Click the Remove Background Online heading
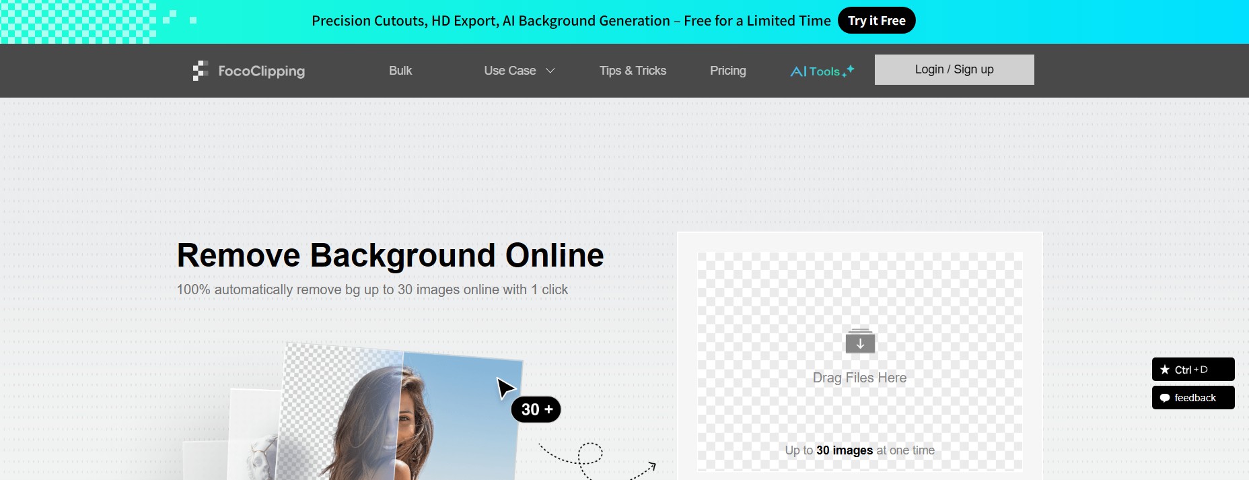 (390, 256)
